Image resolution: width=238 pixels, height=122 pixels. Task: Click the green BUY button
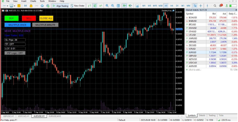point(12,18)
